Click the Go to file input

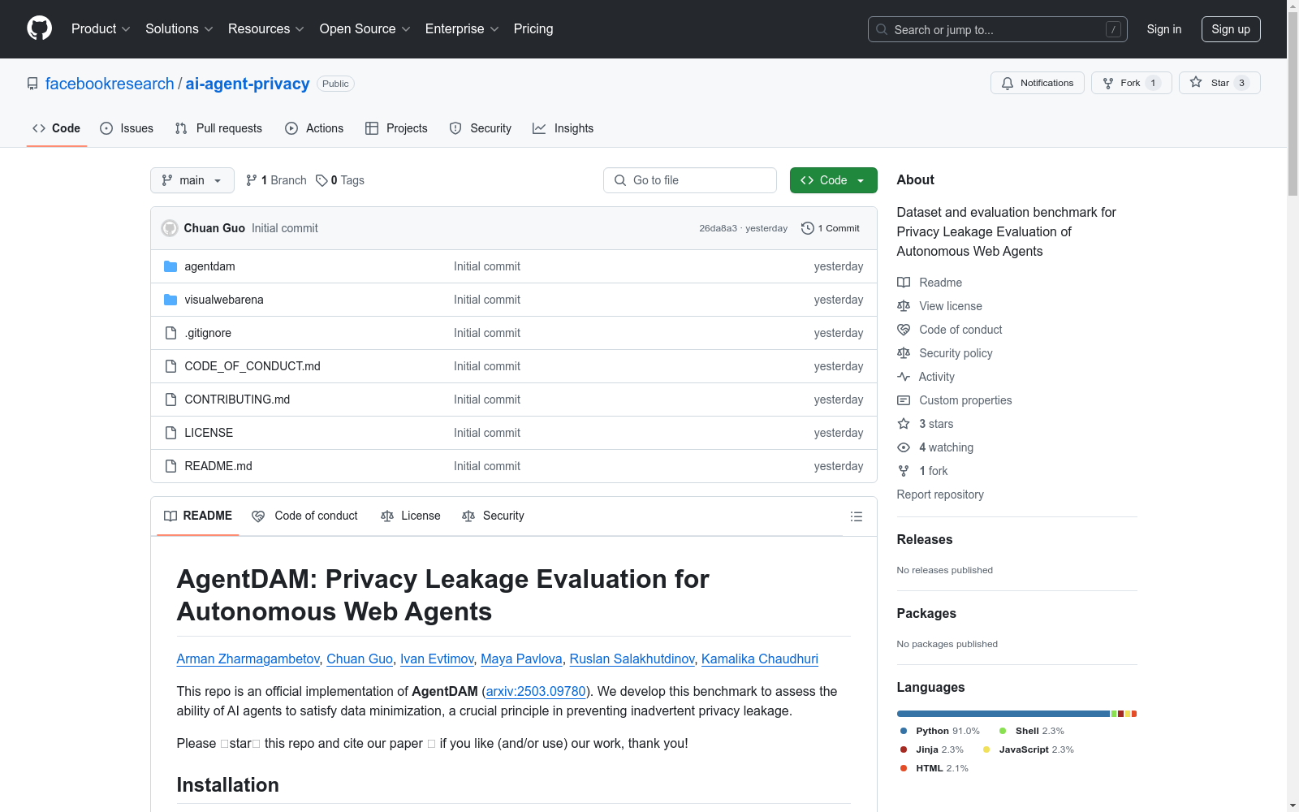point(690,180)
